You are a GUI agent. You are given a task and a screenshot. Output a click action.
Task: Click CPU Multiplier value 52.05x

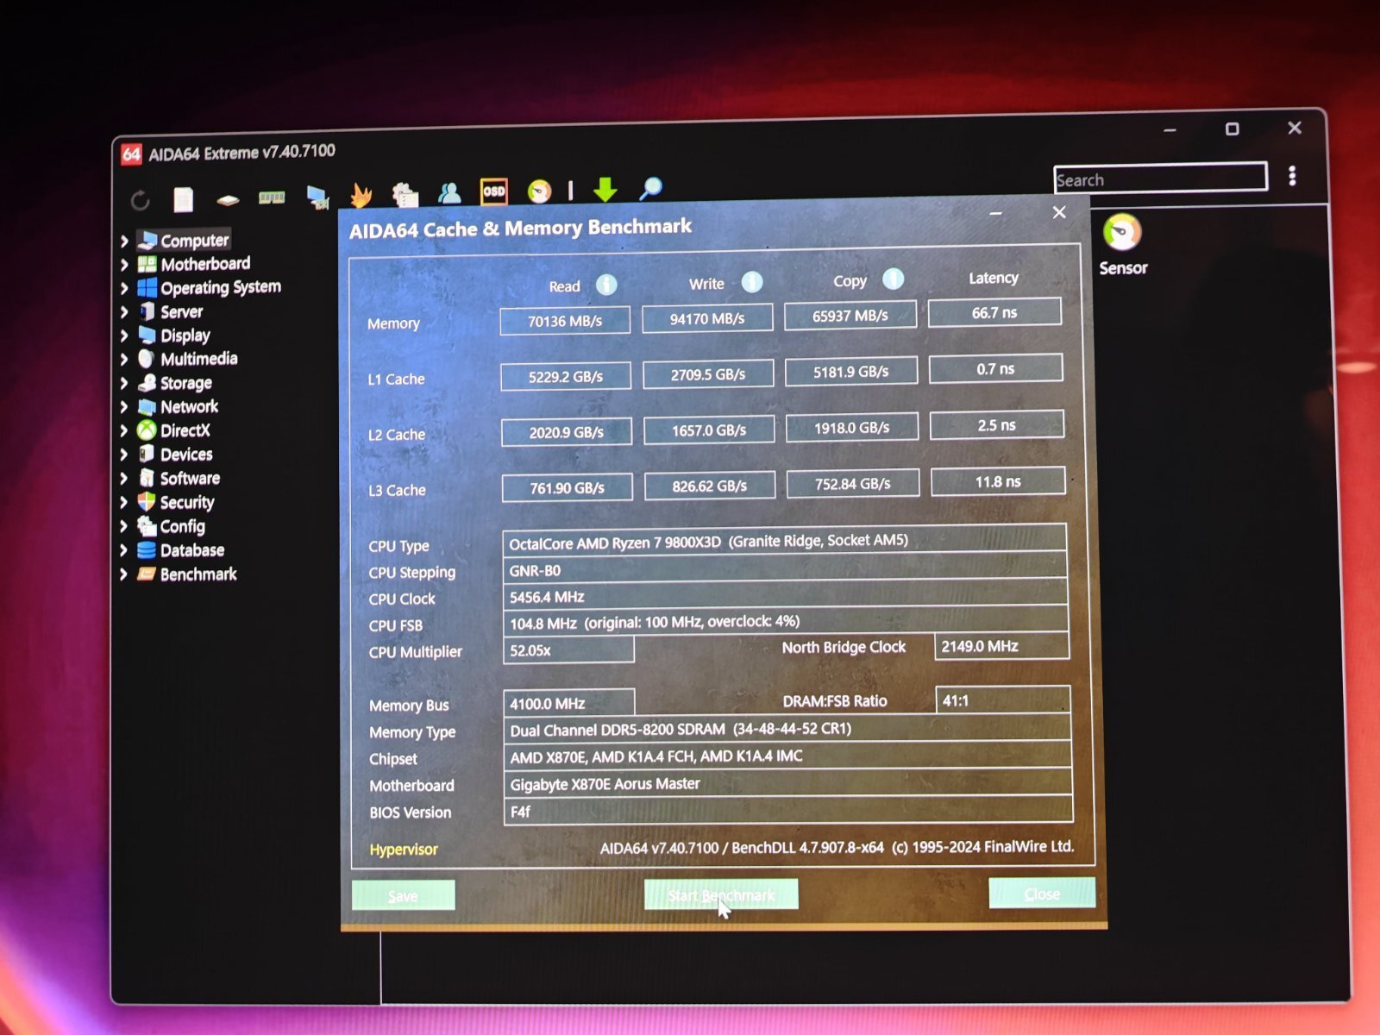tap(568, 650)
